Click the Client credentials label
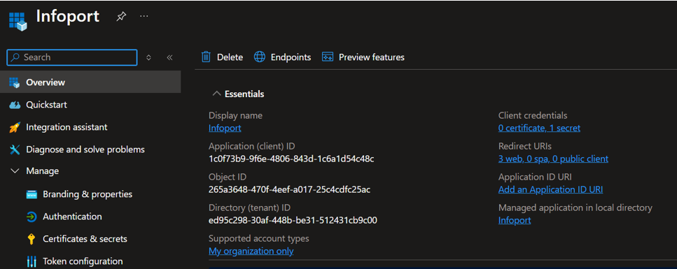The image size is (677, 269). (533, 115)
